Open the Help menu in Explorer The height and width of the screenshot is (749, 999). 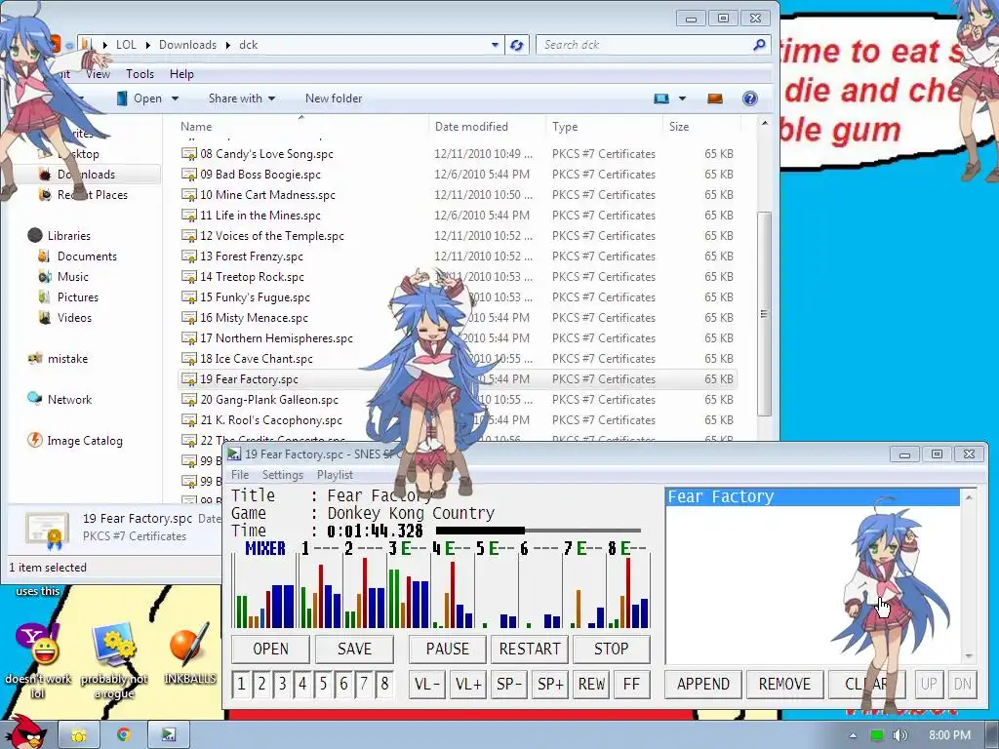(x=181, y=74)
